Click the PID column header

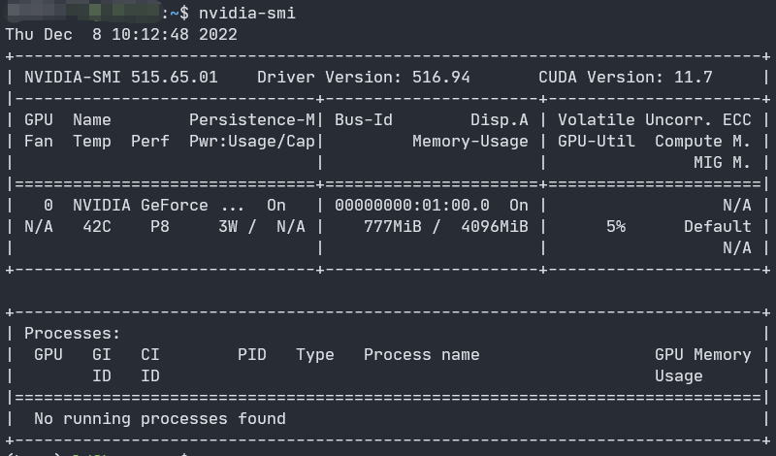click(x=252, y=355)
